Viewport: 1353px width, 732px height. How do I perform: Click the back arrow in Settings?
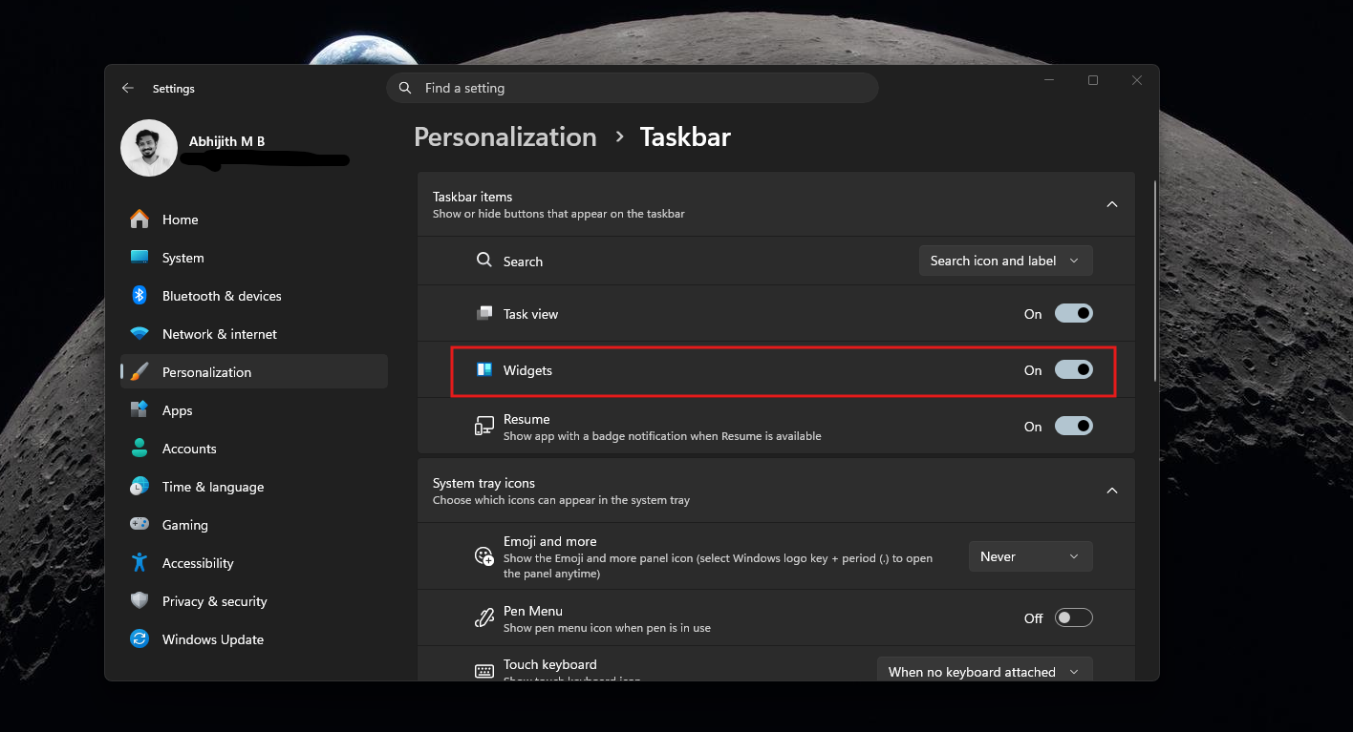pos(128,88)
